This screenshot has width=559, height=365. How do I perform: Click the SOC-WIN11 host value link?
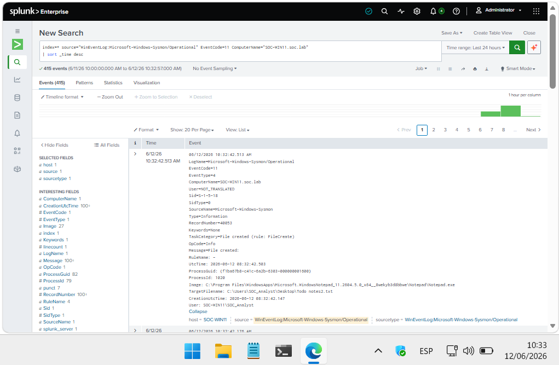click(215, 320)
